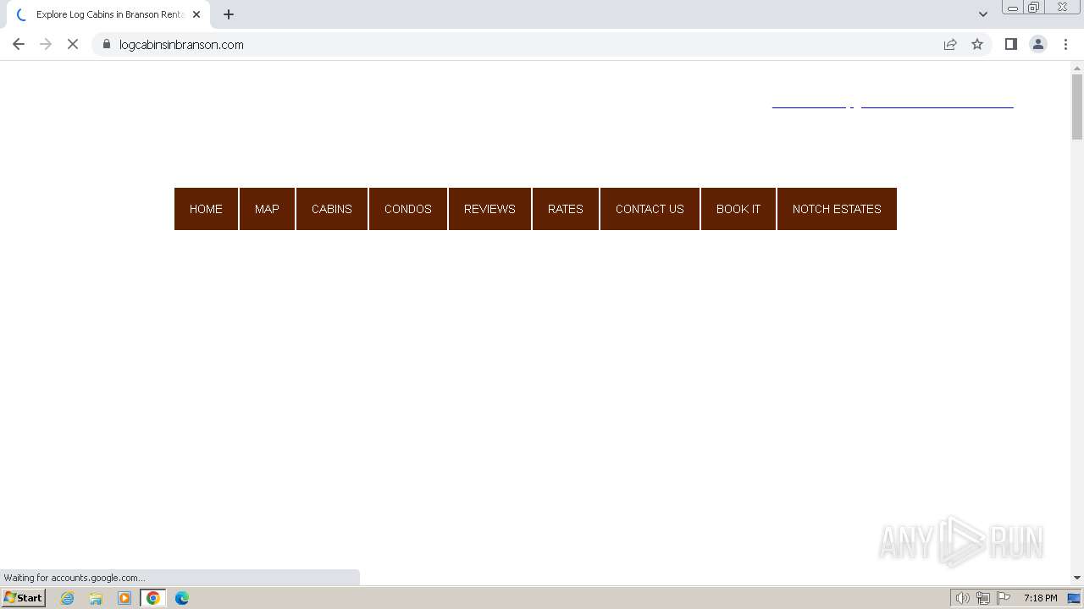The width and height of the screenshot is (1084, 609).
Task: Select the Explore Log Cabins in Branson tab
Action: click(x=109, y=14)
